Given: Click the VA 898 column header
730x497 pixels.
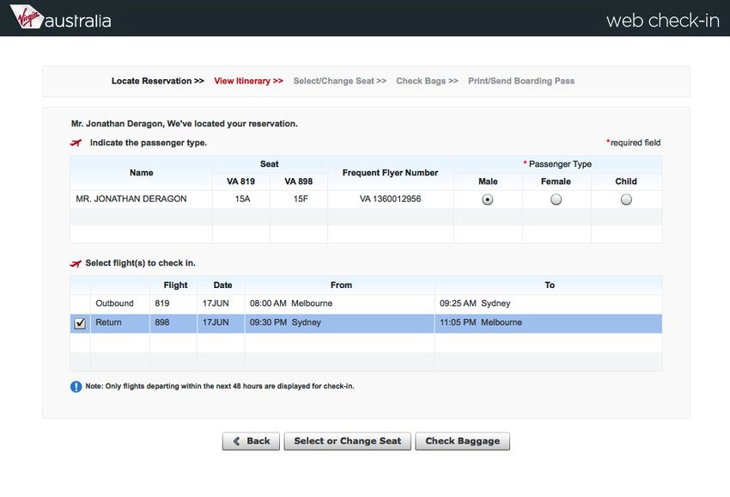Looking at the screenshot, I should coord(298,181).
